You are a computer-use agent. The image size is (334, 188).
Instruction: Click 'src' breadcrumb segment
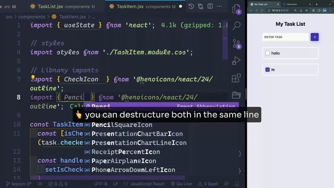pyautogui.click(x=9, y=17)
